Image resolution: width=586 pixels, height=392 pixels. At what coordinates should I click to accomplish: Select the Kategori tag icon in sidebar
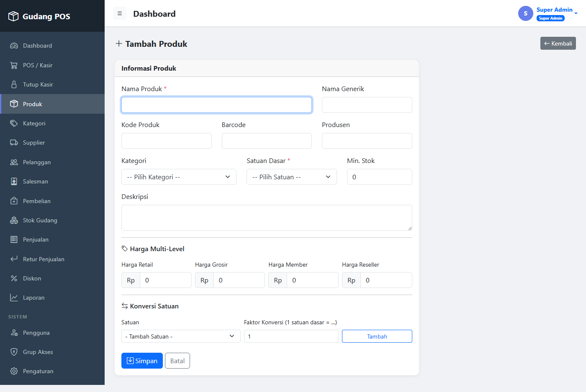14,123
